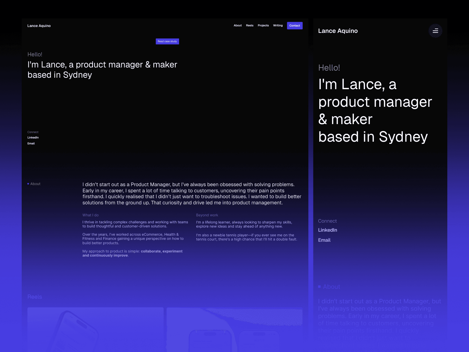469x352 pixels.
Task: Click the Reels section heading
Action: pyautogui.click(x=35, y=297)
